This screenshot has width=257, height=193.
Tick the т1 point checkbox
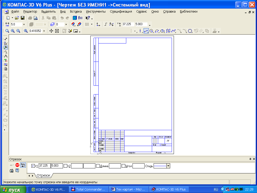pyautogui.click(x=33, y=166)
